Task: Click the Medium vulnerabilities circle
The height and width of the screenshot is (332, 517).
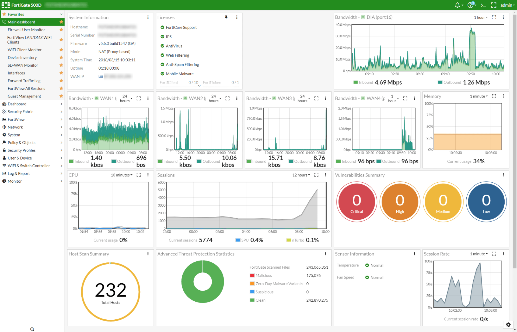Action: point(443,202)
